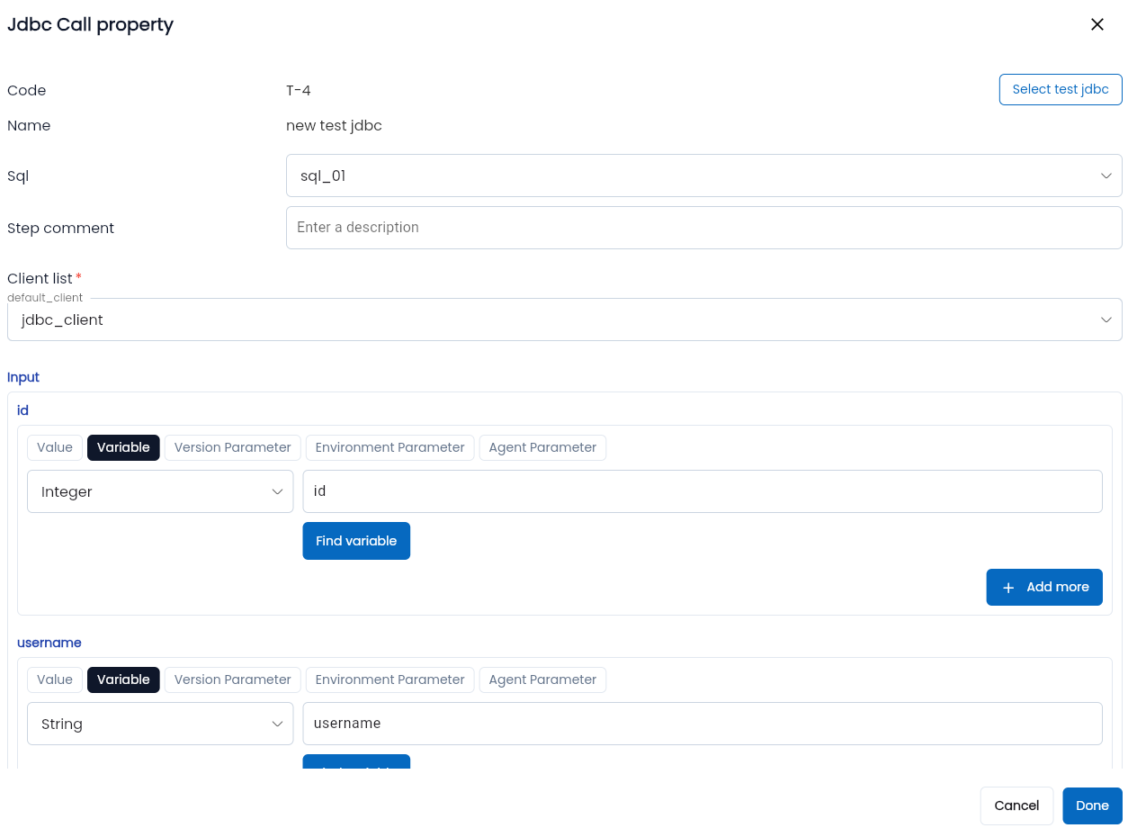Switch username input to Environment Parameter
This screenshot has width=1128, height=828.
[x=389, y=679]
